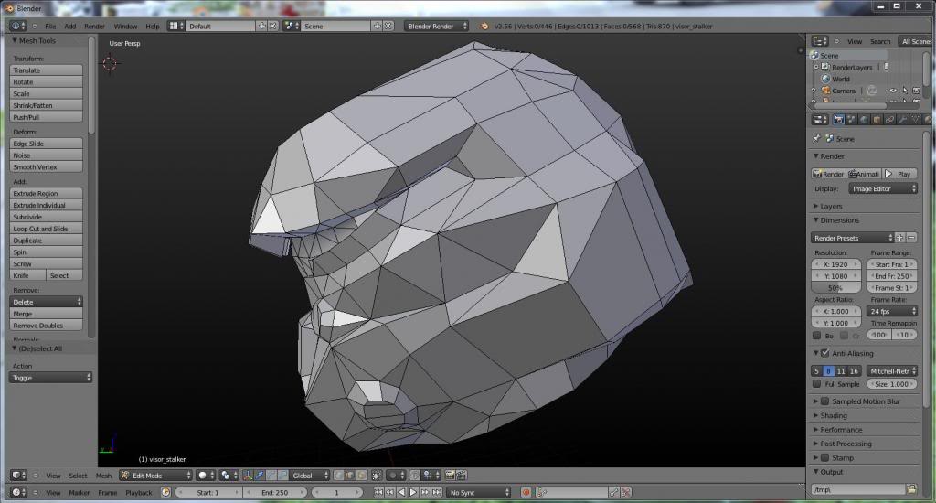Open the Timeline editor type selector

click(x=18, y=492)
